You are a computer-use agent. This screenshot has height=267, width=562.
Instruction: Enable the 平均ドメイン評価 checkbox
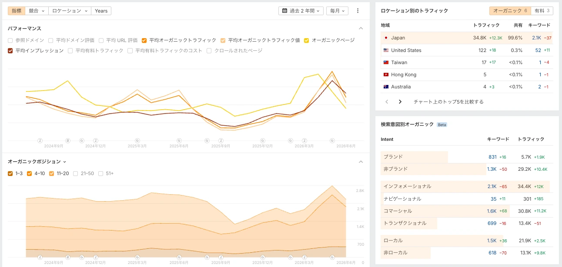click(51, 40)
